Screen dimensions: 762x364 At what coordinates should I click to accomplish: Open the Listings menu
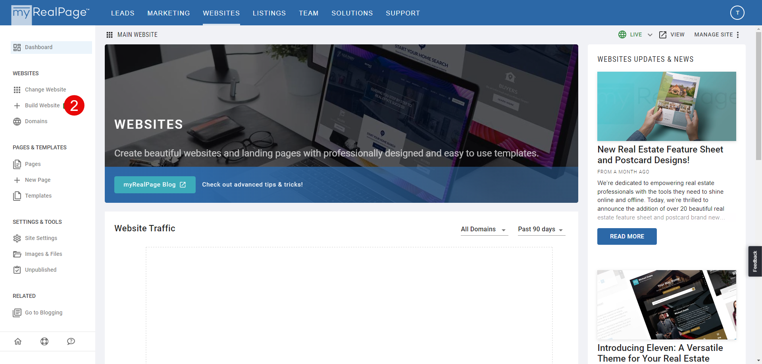point(269,13)
